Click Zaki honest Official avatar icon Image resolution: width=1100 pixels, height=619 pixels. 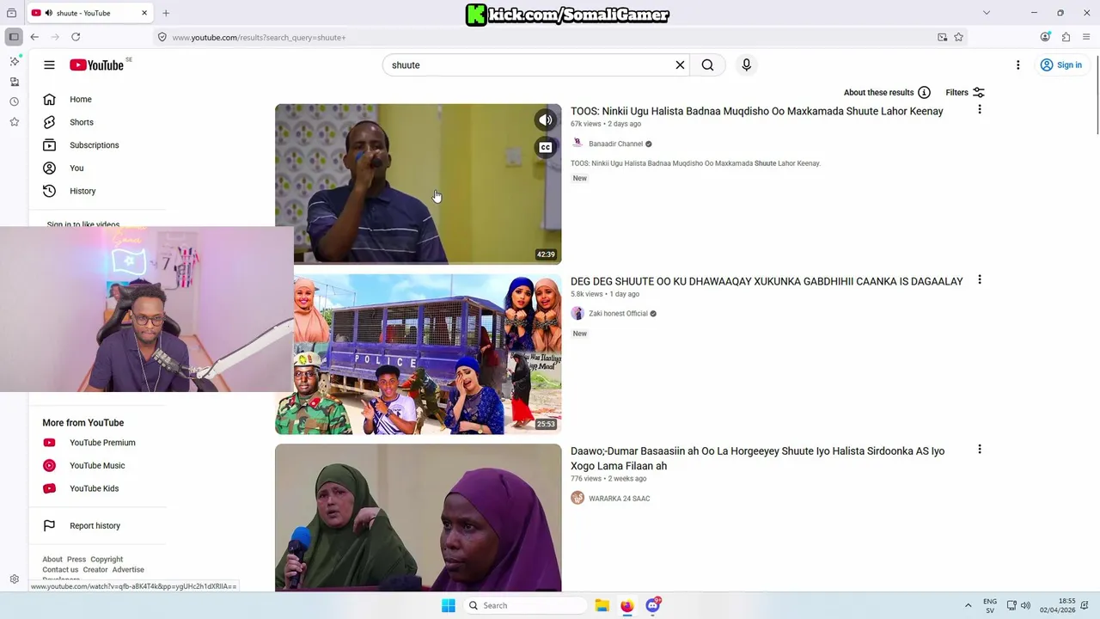(x=577, y=314)
